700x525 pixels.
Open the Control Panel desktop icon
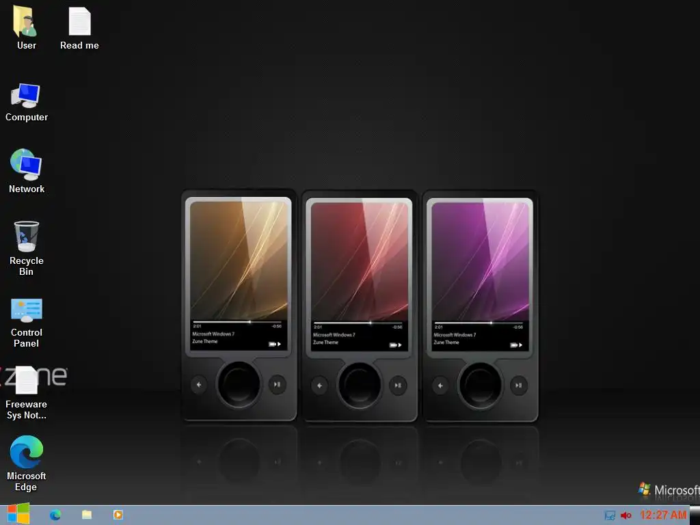point(26,323)
